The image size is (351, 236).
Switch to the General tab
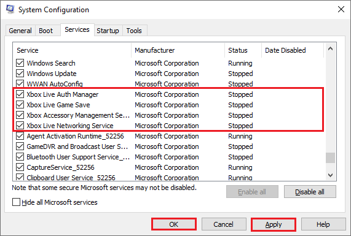(20, 31)
